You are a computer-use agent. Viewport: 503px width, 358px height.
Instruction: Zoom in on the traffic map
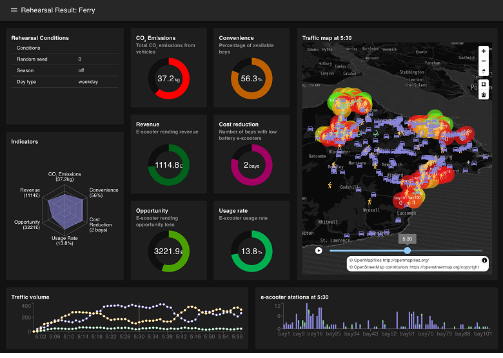tap(484, 51)
